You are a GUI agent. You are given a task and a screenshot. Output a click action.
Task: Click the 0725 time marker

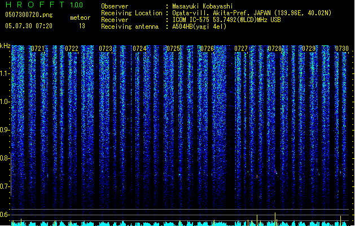173,49
